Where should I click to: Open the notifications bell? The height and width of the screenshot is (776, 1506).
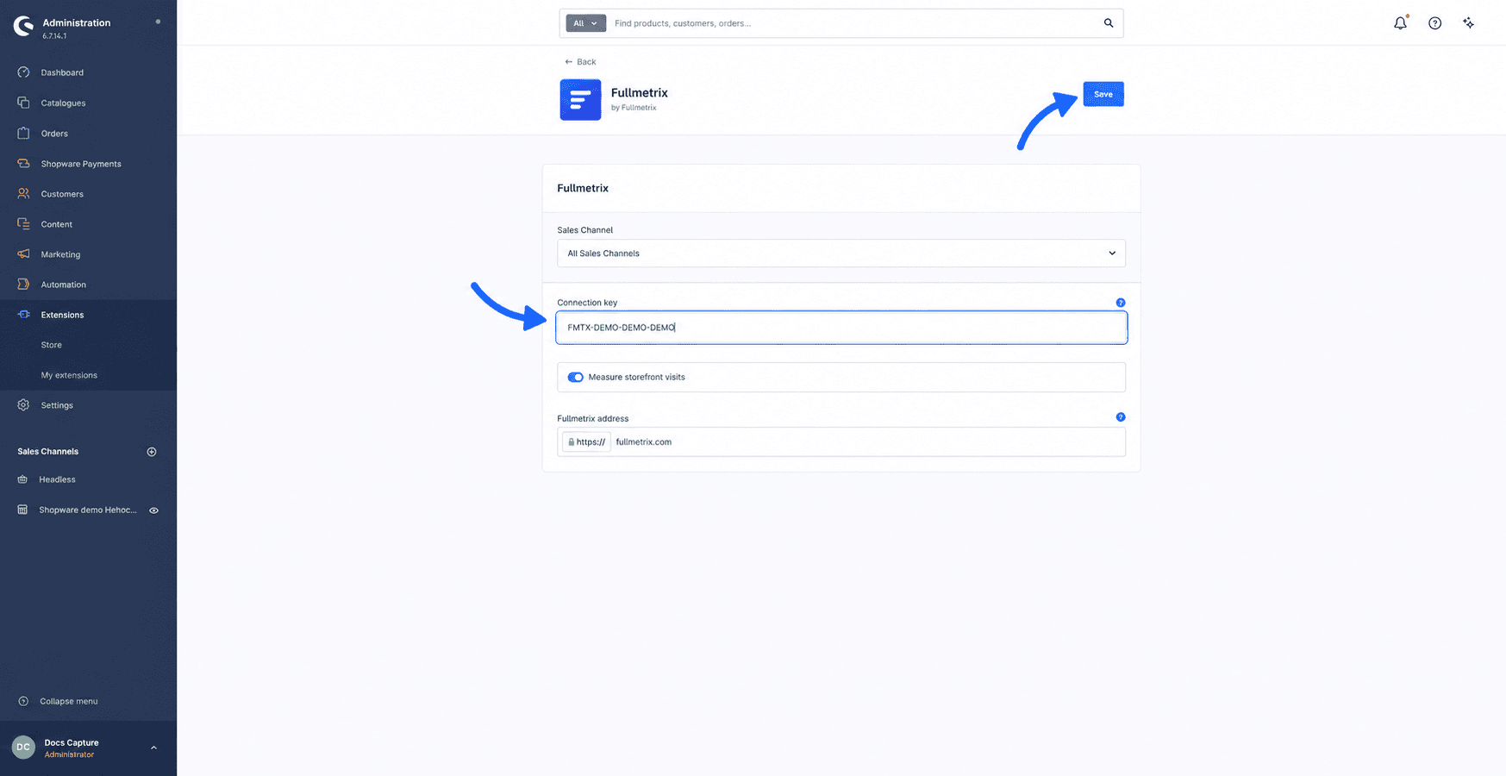[x=1400, y=23]
